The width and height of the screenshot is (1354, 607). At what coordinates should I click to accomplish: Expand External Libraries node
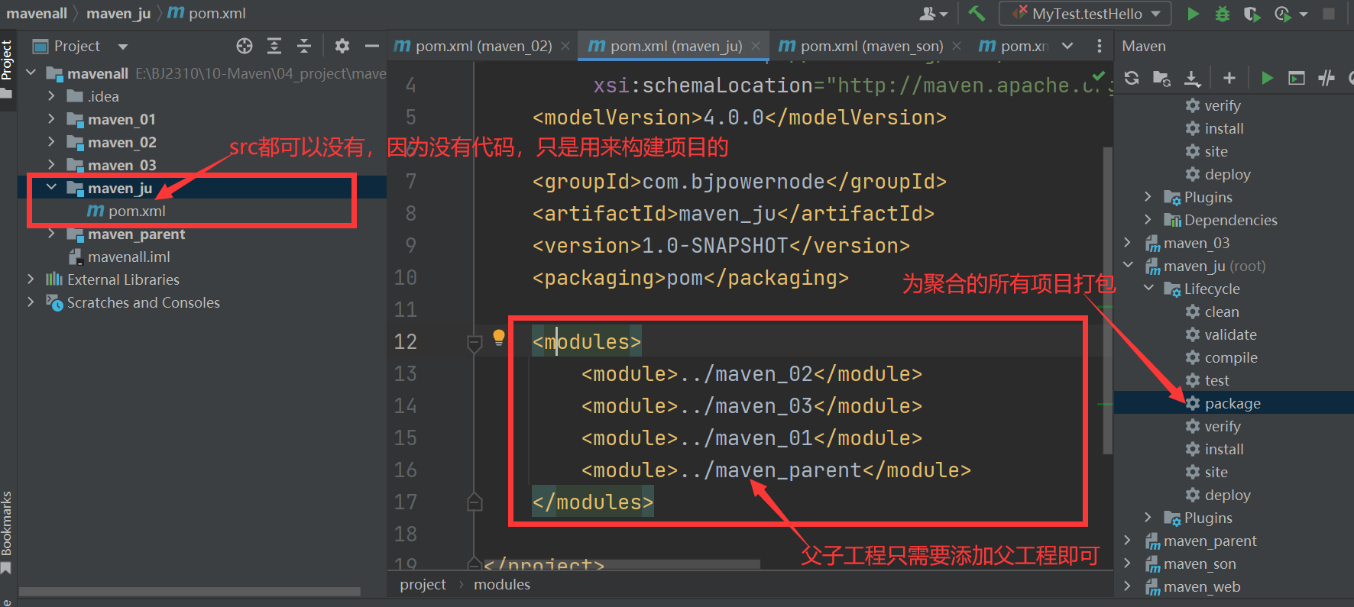coord(31,279)
